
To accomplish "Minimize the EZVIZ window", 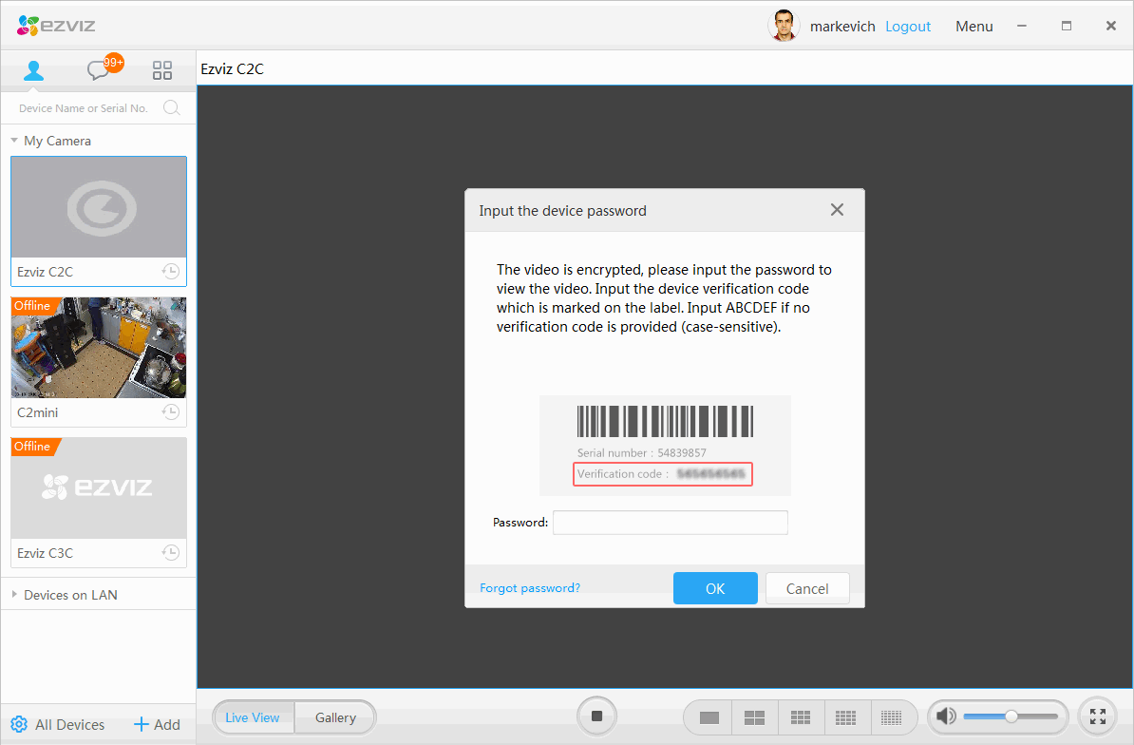I will [x=1022, y=26].
